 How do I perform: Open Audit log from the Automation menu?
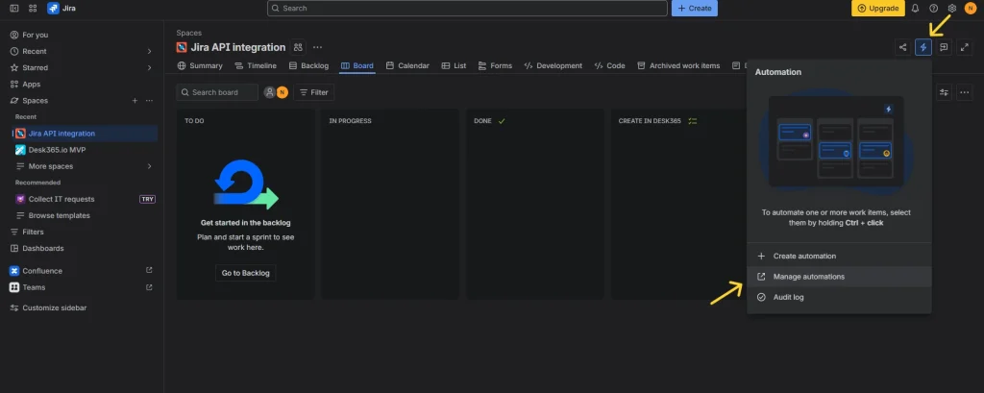pyautogui.click(x=839, y=298)
